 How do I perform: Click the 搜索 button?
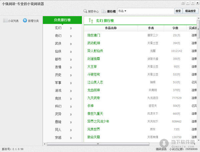click(x=178, y=11)
